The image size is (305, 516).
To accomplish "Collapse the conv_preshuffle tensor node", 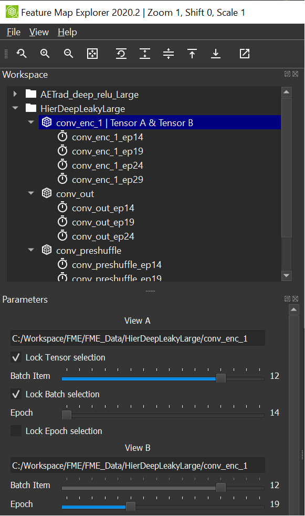I will tap(30, 251).
